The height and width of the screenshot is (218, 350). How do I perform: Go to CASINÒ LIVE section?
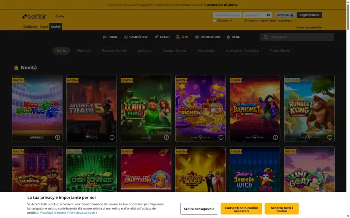pyautogui.click(x=136, y=37)
